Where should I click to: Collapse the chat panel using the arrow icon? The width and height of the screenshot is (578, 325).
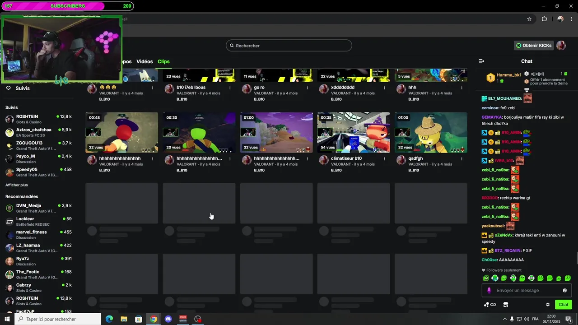481,61
